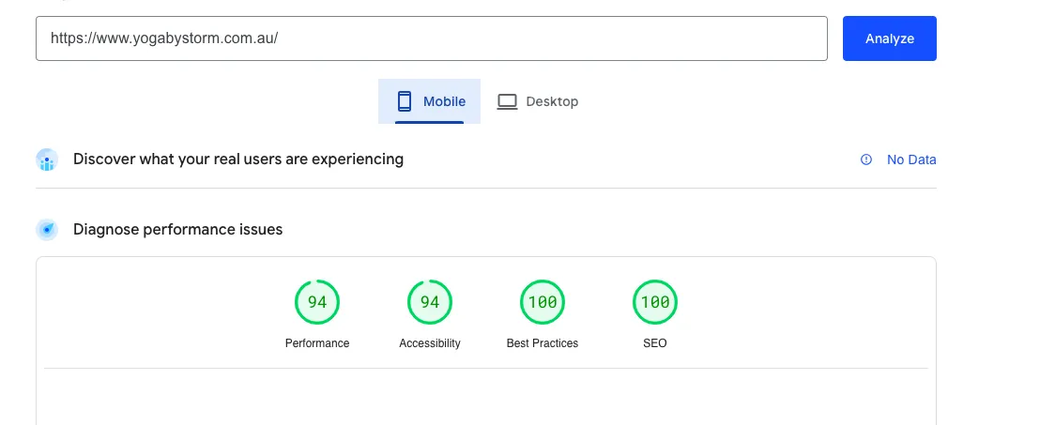
Task: Open the No Data link
Action: pyautogui.click(x=911, y=159)
